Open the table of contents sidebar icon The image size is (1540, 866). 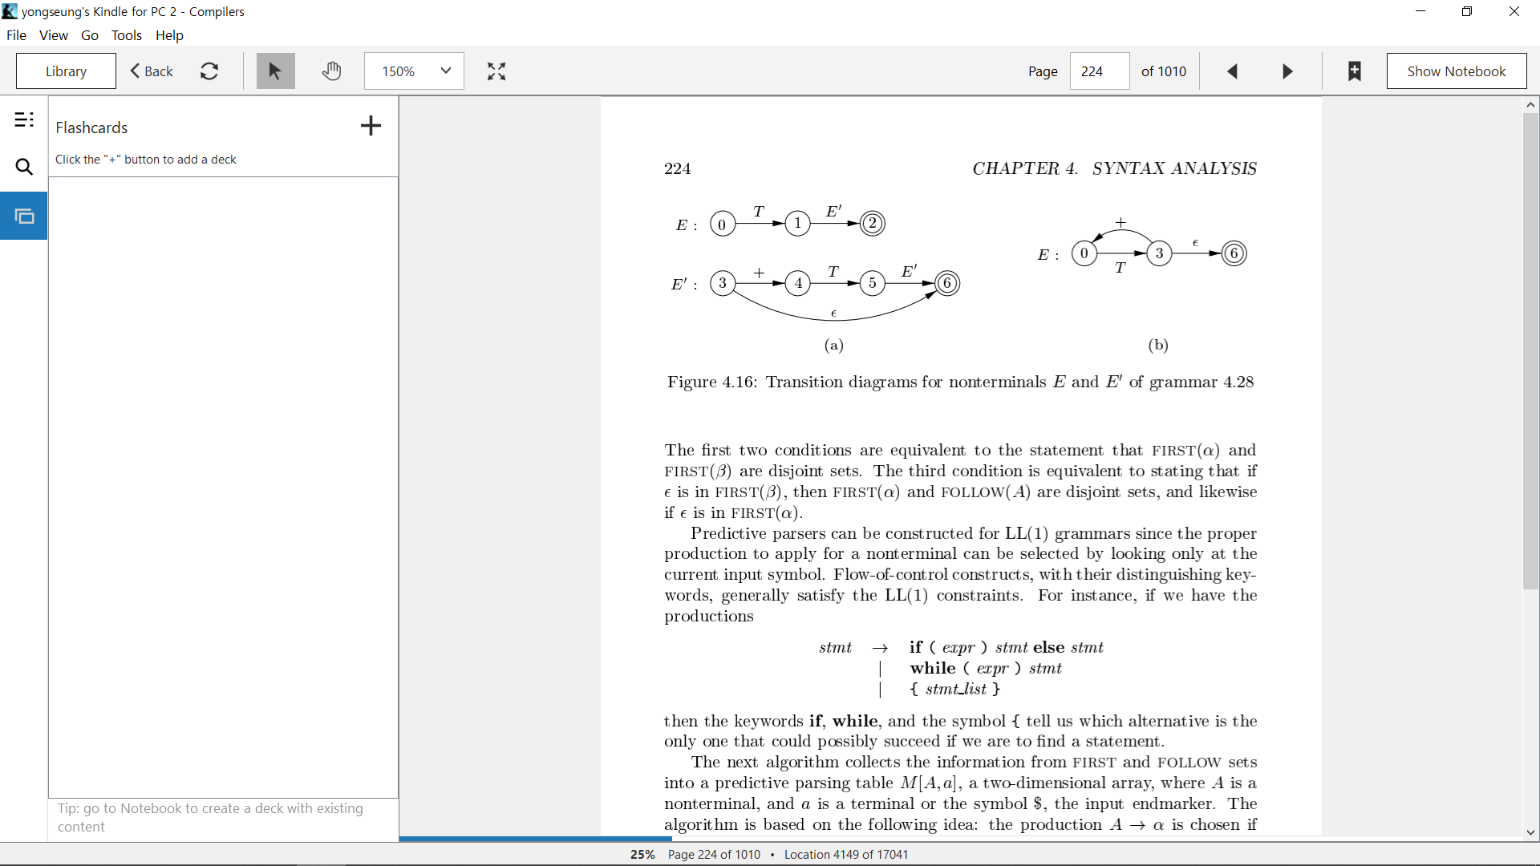tap(24, 120)
